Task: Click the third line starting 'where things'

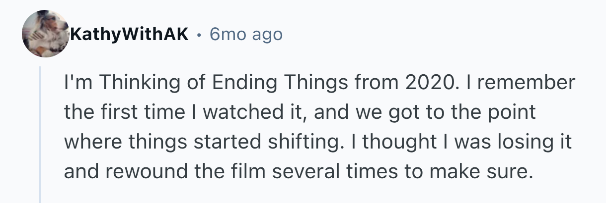Action: tap(318, 142)
